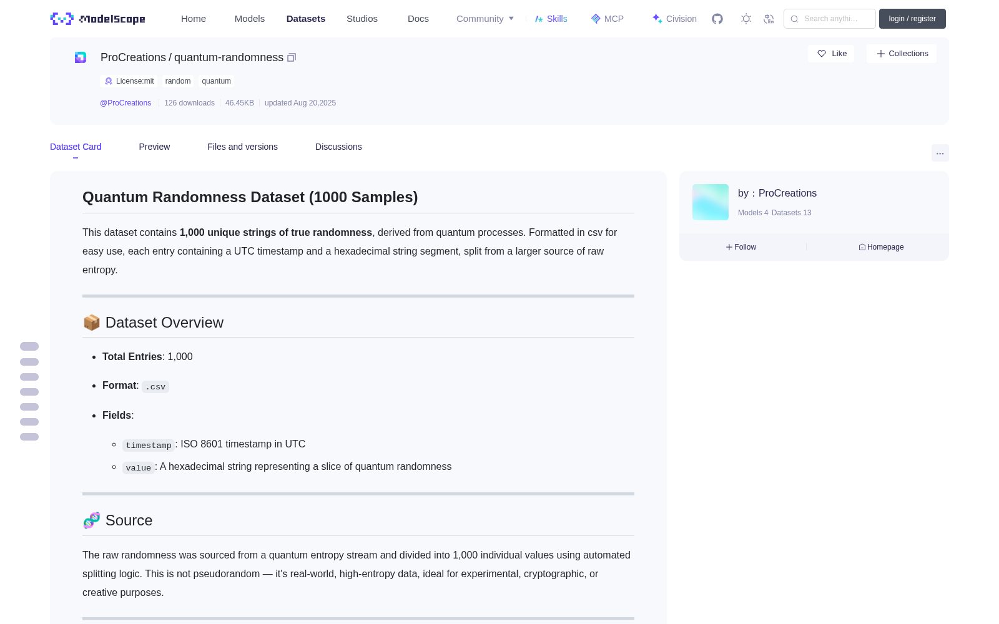Click the 46.45KB size text

pos(240,103)
